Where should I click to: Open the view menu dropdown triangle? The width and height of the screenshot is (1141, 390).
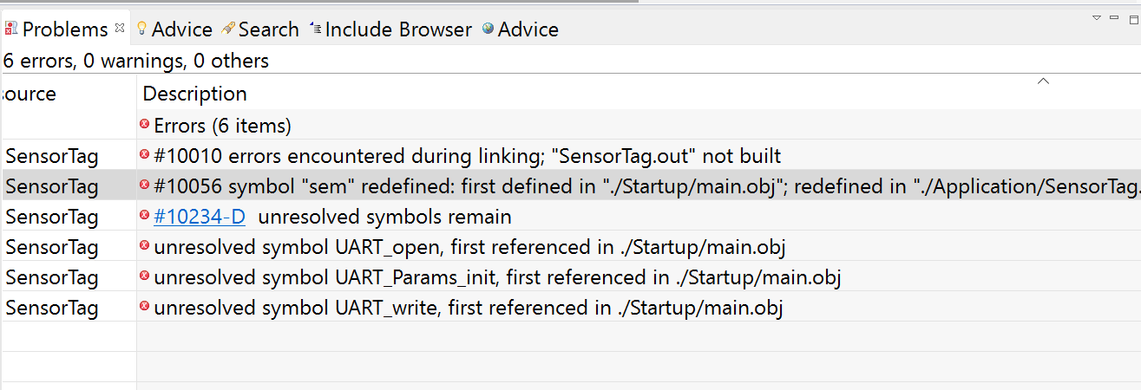(x=1096, y=17)
